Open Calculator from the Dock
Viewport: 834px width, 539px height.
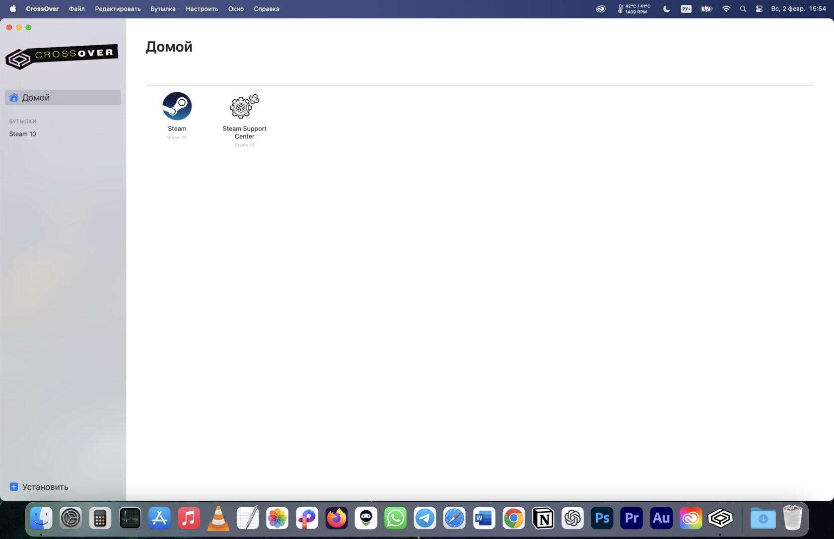pyautogui.click(x=100, y=518)
